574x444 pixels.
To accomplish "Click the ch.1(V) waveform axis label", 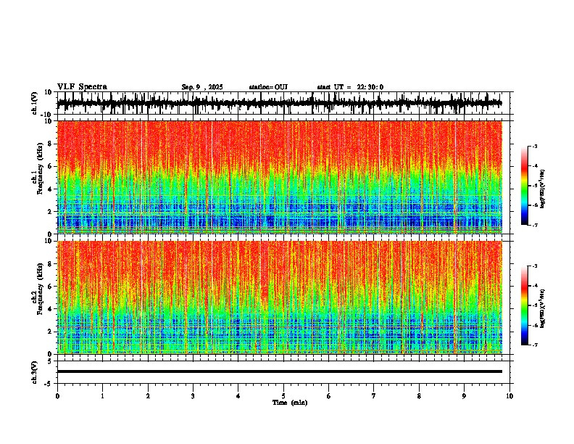I will [35, 103].
